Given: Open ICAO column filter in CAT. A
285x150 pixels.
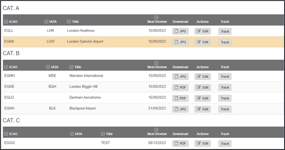Looking at the screenshot, I should 6,22.
